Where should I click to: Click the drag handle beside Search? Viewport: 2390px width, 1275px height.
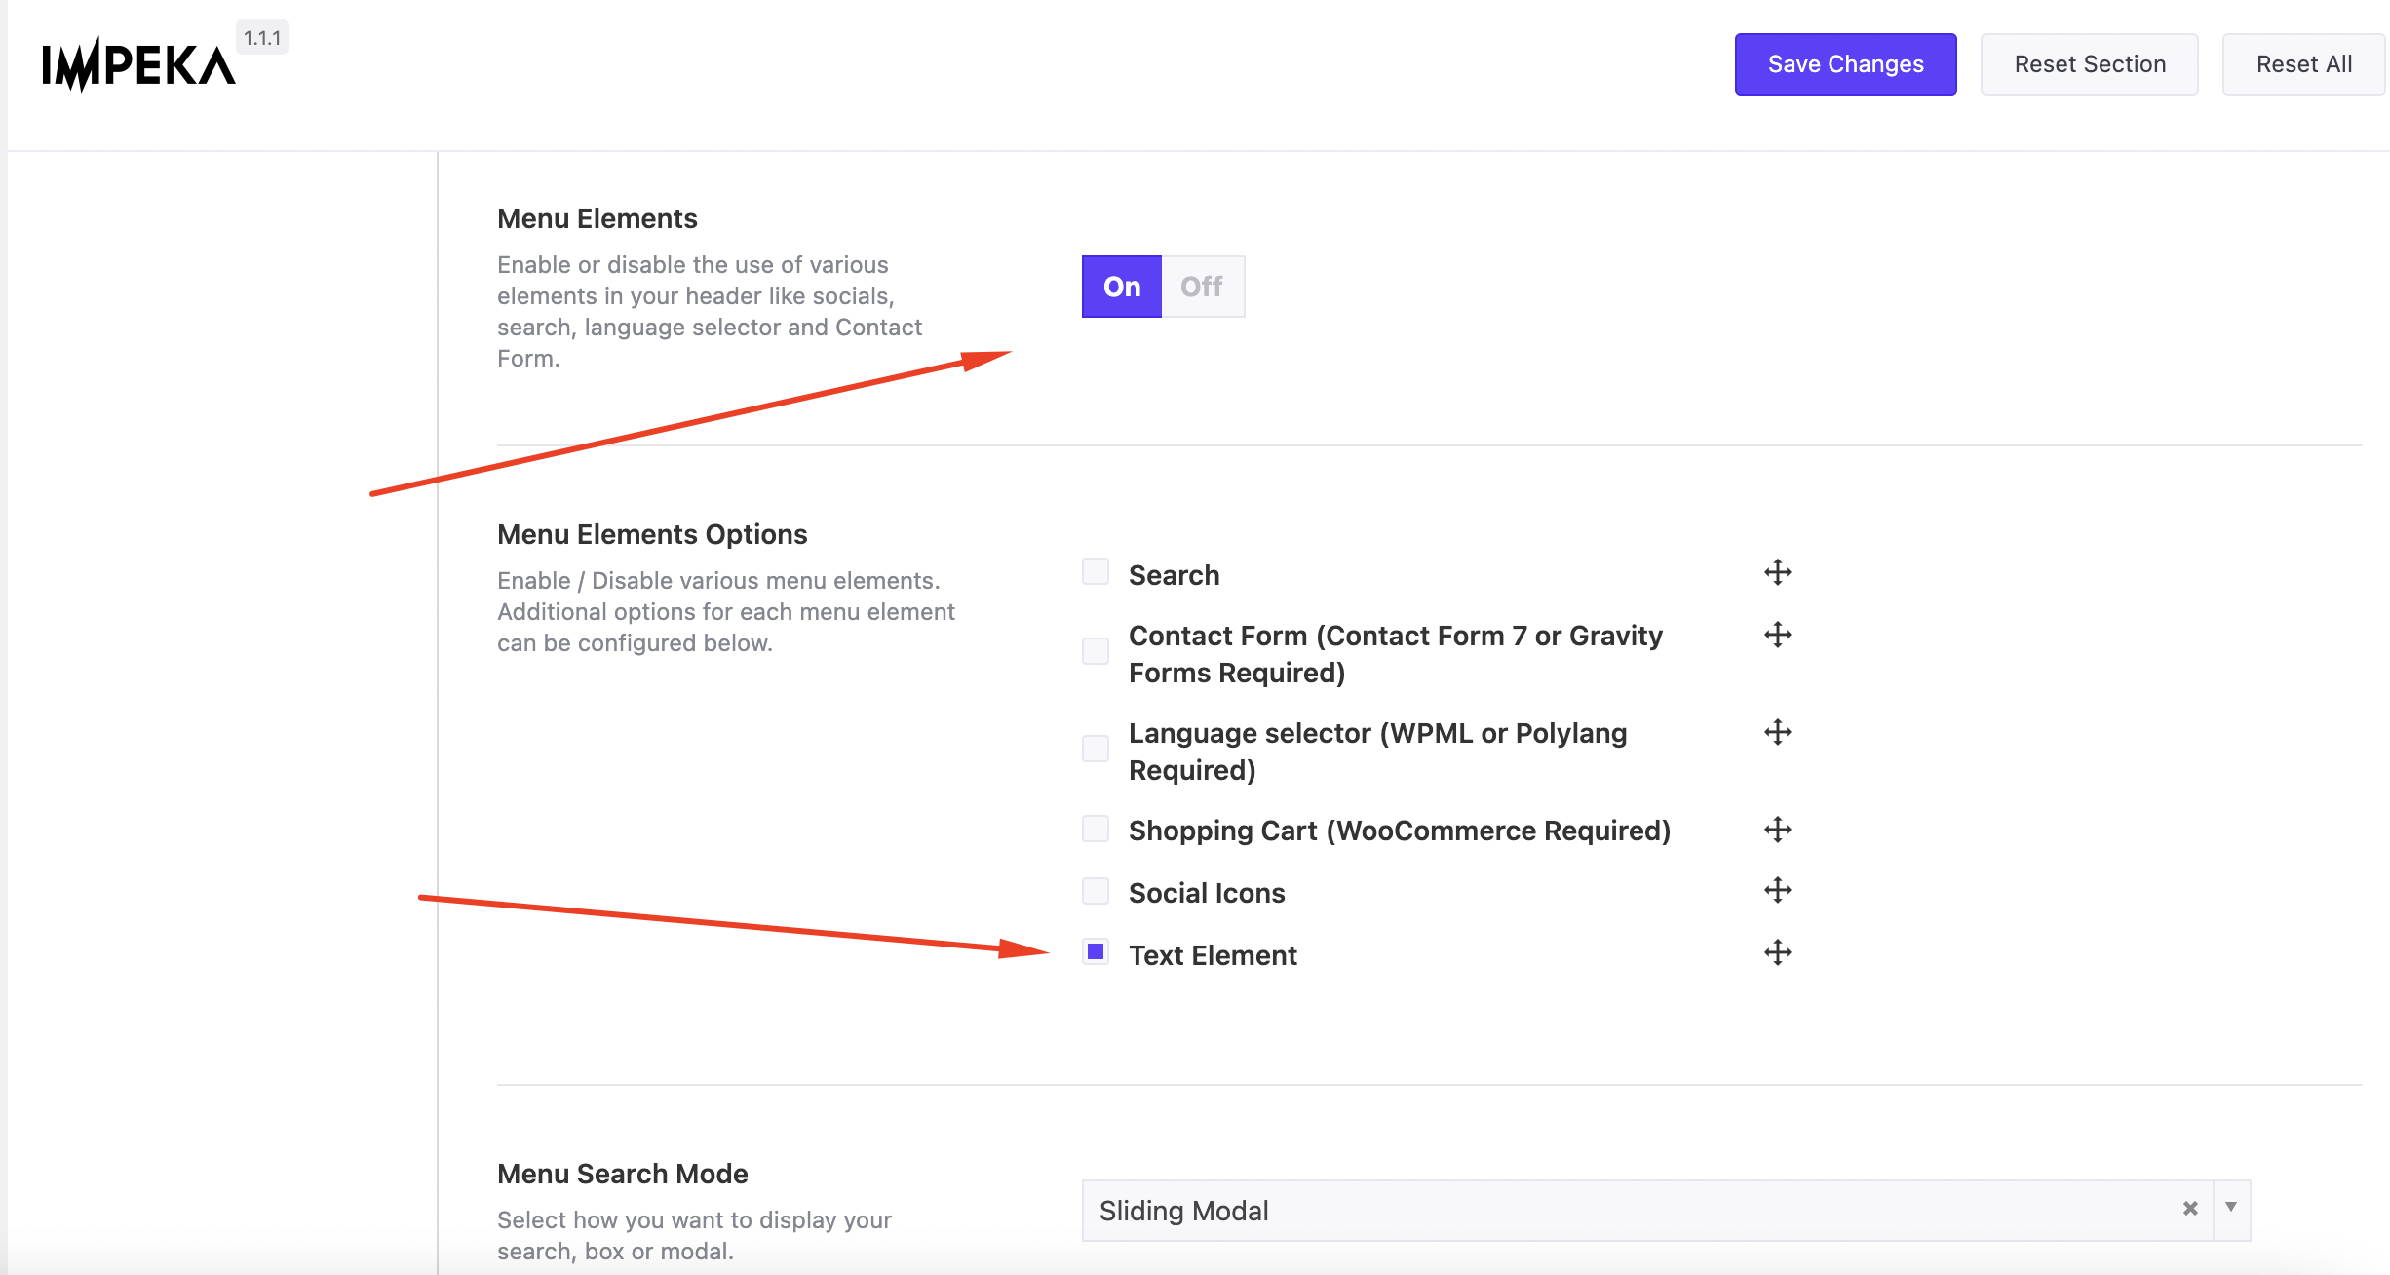pos(1778,572)
